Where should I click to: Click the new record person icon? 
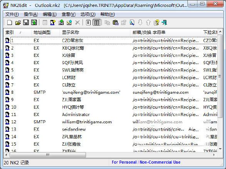53,23
